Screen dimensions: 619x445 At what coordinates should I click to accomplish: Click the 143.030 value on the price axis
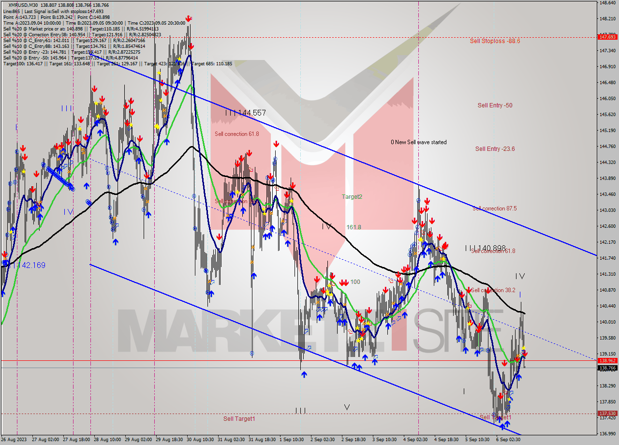click(x=607, y=210)
